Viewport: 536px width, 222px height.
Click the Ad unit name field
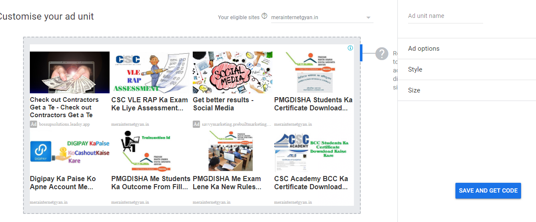click(445, 16)
